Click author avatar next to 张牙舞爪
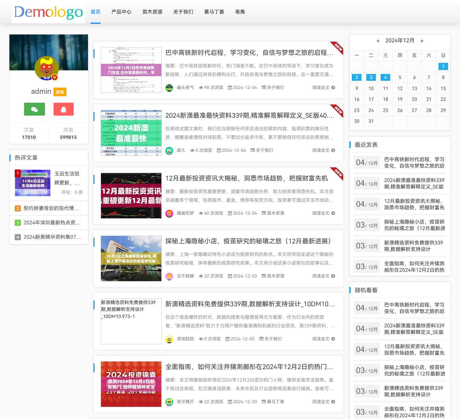This screenshot has height=419, width=460. 169,402
